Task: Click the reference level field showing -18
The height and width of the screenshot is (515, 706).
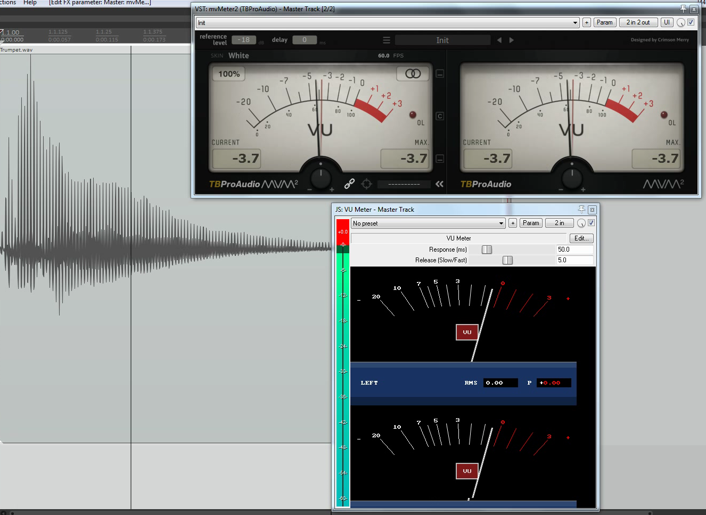Action: click(x=244, y=40)
